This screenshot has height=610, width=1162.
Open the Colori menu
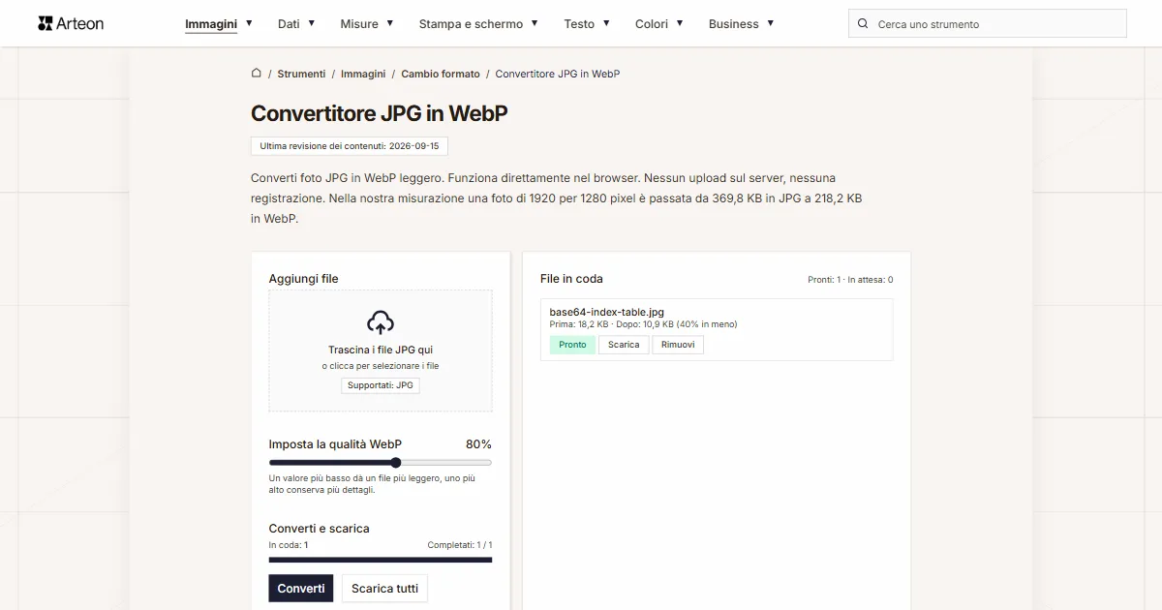[652, 23]
